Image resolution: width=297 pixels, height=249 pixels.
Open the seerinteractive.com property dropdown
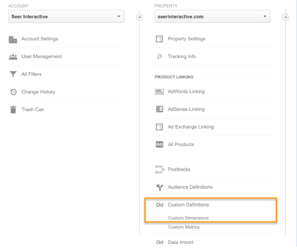pos(213,17)
